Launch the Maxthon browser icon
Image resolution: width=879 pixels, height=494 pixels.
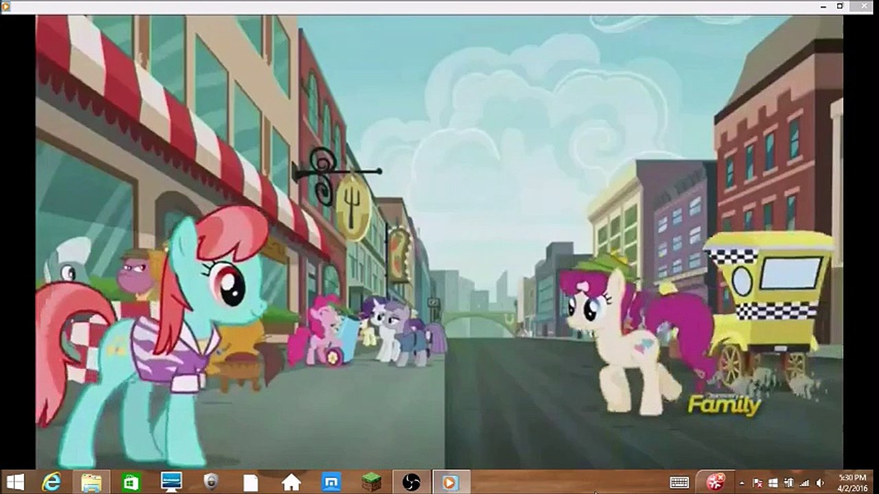[x=331, y=482]
